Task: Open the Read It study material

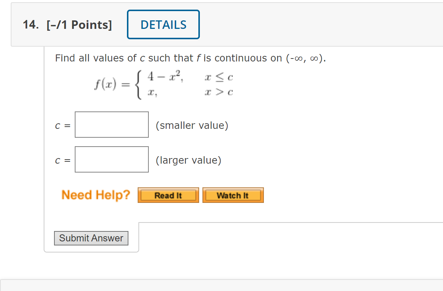Action: pos(168,195)
